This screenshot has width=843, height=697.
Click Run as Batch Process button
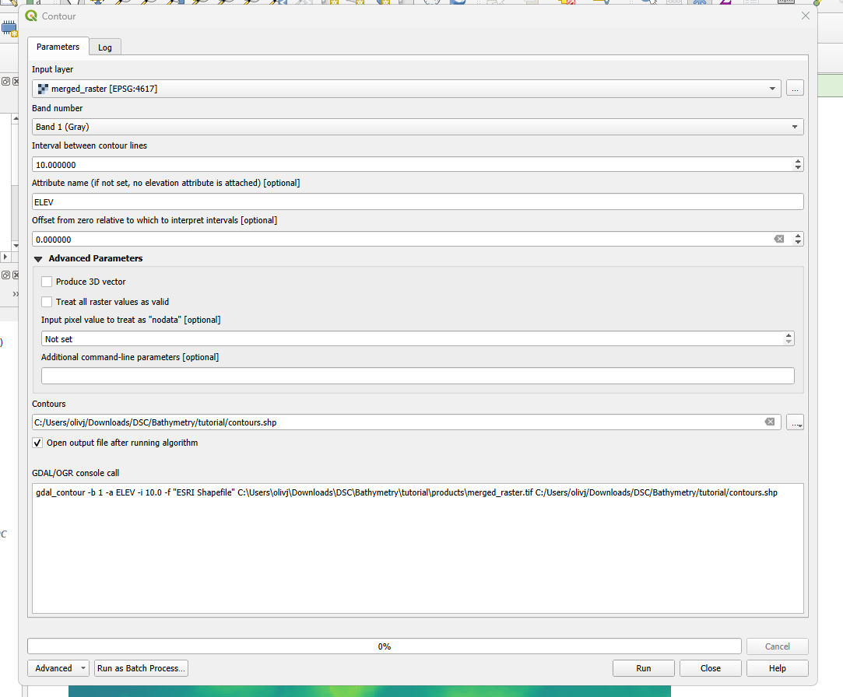pyautogui.click(x=141, y=668)
